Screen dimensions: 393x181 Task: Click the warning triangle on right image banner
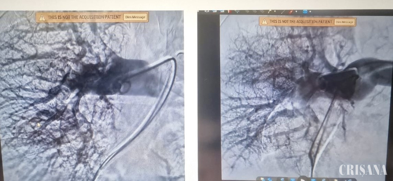click(265, 22)
